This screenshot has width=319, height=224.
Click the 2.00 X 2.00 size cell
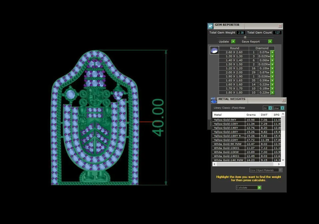(234, 72)
